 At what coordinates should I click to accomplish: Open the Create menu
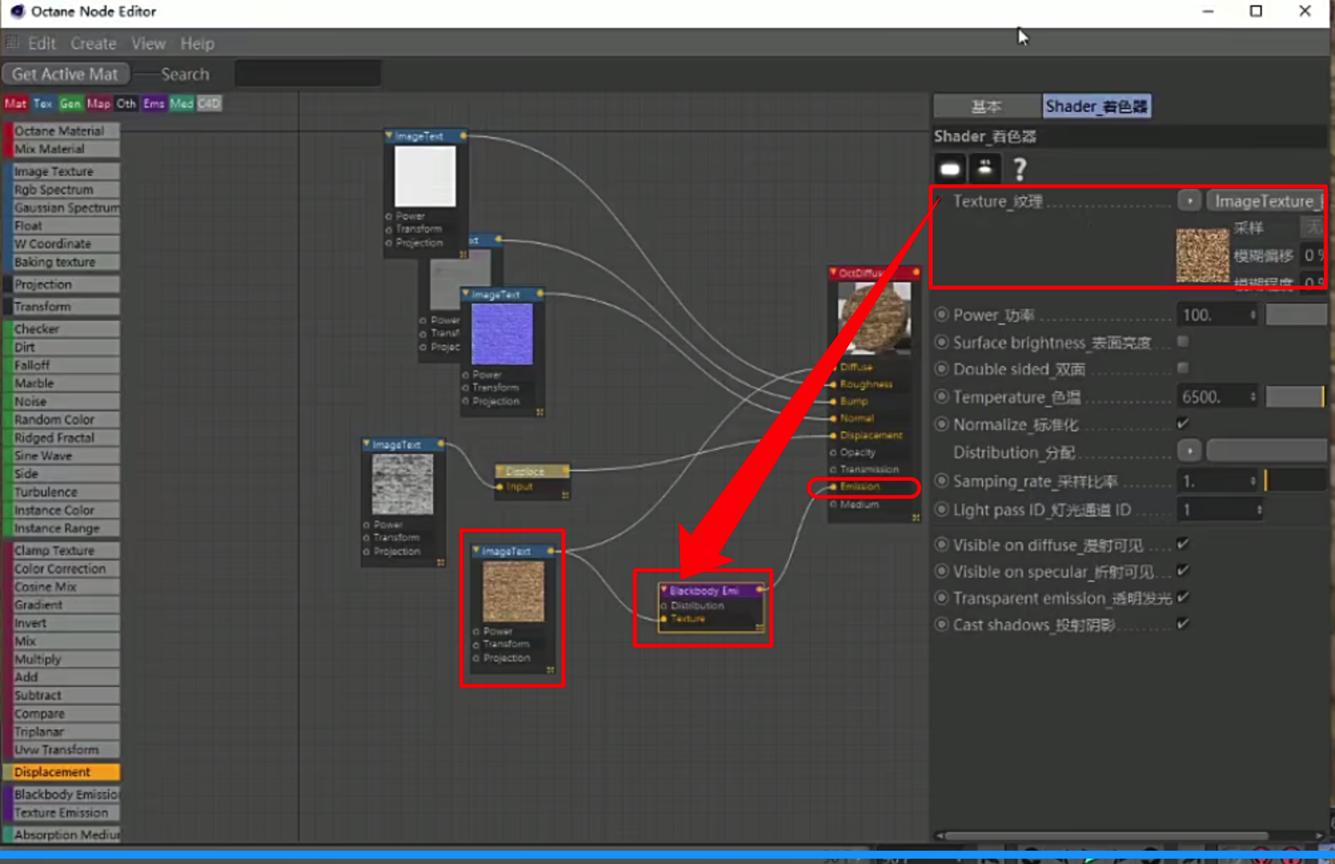click(x=93, y=44)
